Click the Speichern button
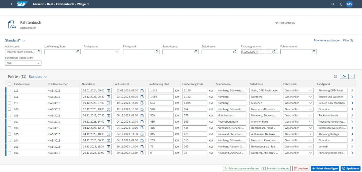The width and height of the screenshot is (362, 172). coord(351,169)
